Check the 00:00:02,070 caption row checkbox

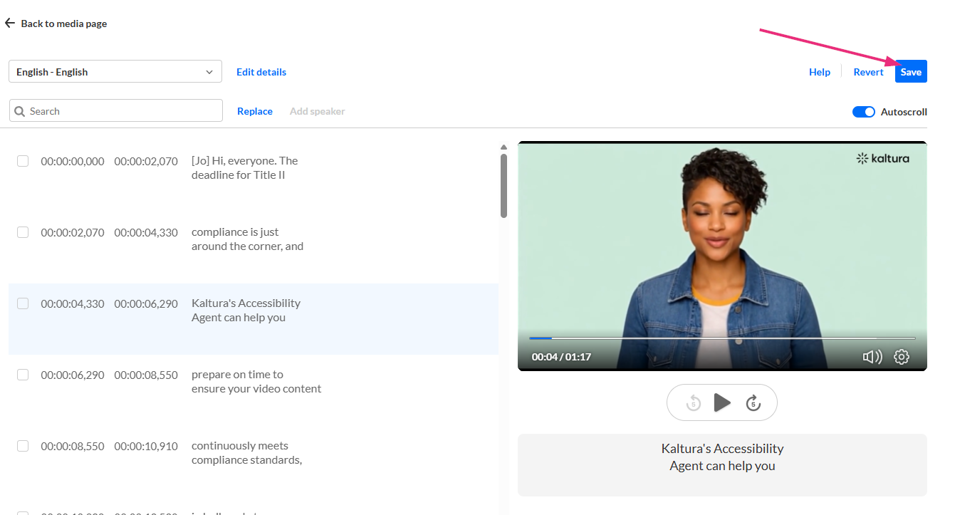click(x=23, y=232)
